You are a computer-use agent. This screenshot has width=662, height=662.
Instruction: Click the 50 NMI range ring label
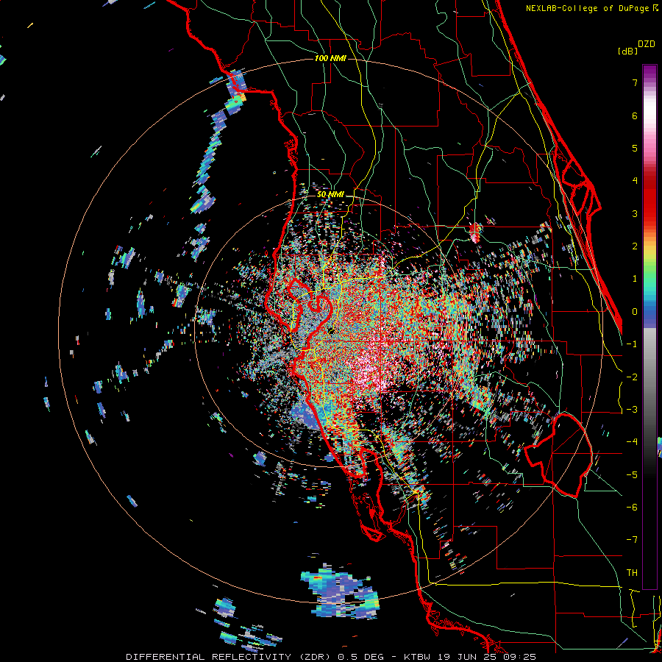pos(330,195)
